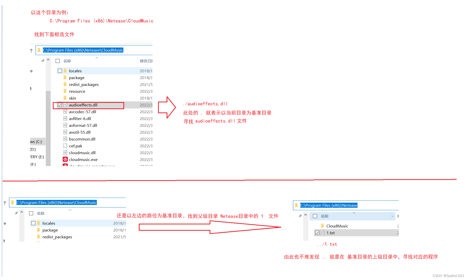Viewport: 468px width, 280px height.
Task: Check the locales checkbox in bottom-left list
Action: tap(33, 223)
